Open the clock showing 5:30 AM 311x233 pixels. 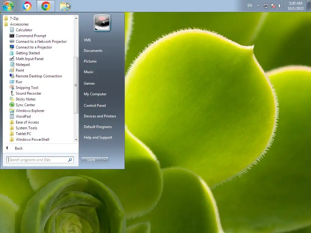coord(296,6)
